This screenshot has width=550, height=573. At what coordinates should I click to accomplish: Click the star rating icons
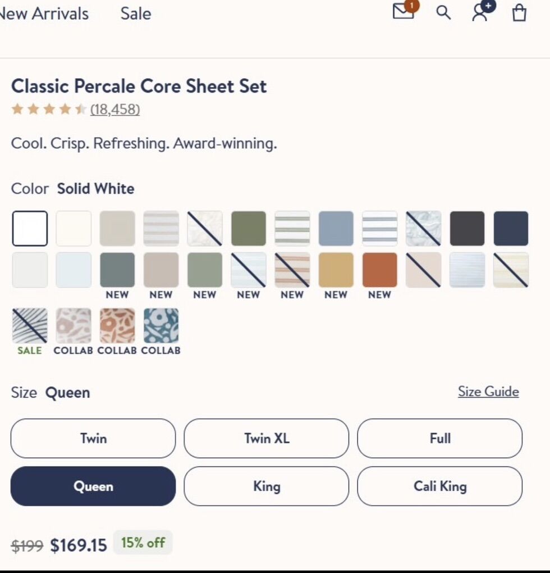49,110
